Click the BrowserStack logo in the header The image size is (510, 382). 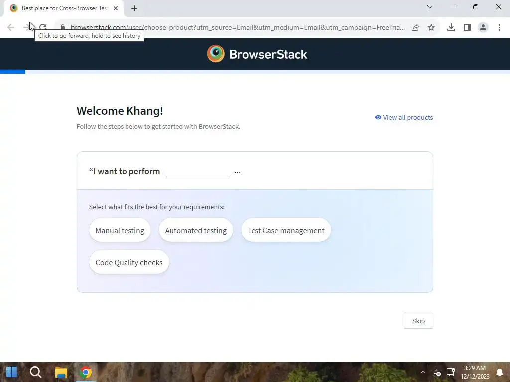(x=257, y=54)
